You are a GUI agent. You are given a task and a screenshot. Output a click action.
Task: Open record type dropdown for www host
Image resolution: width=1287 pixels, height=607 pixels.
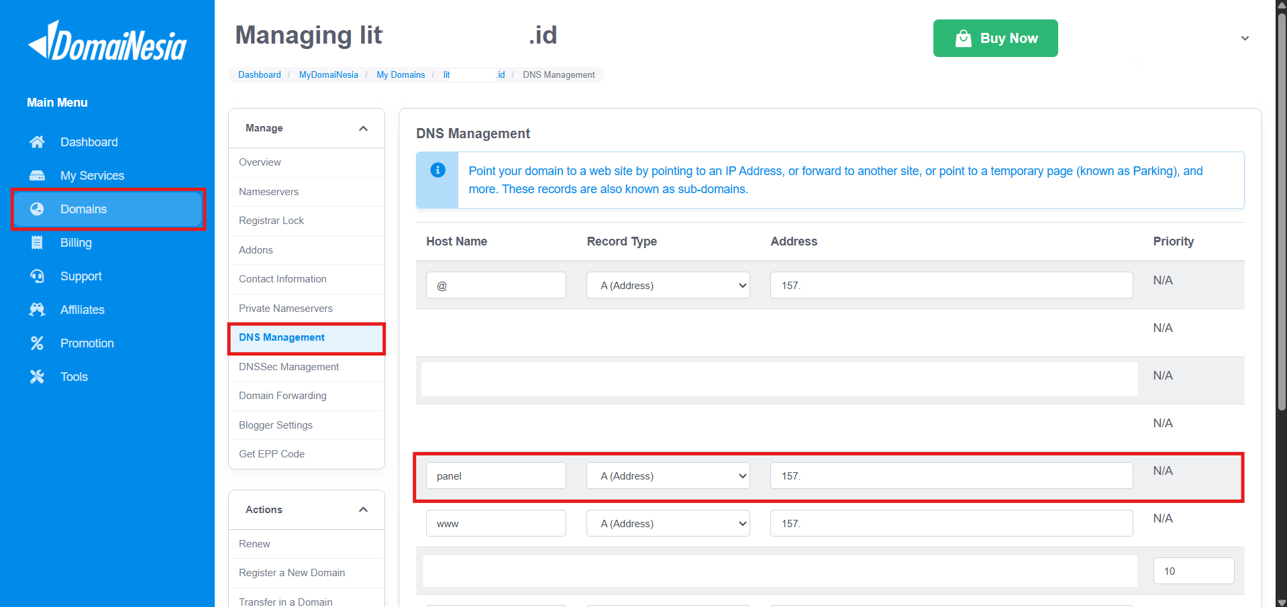pyautogui.click(x=668, y=523)
